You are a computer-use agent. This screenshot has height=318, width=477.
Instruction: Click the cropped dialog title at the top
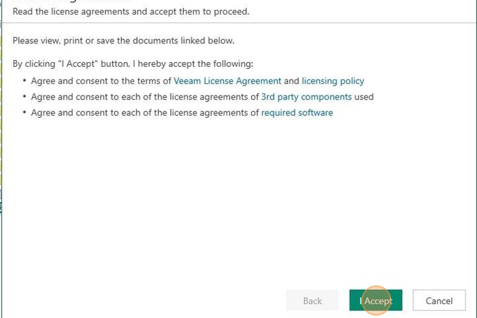coord(73,1)
